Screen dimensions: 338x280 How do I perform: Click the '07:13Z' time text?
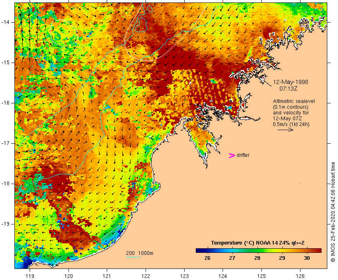pyautogui.click(x=289, y=89)
